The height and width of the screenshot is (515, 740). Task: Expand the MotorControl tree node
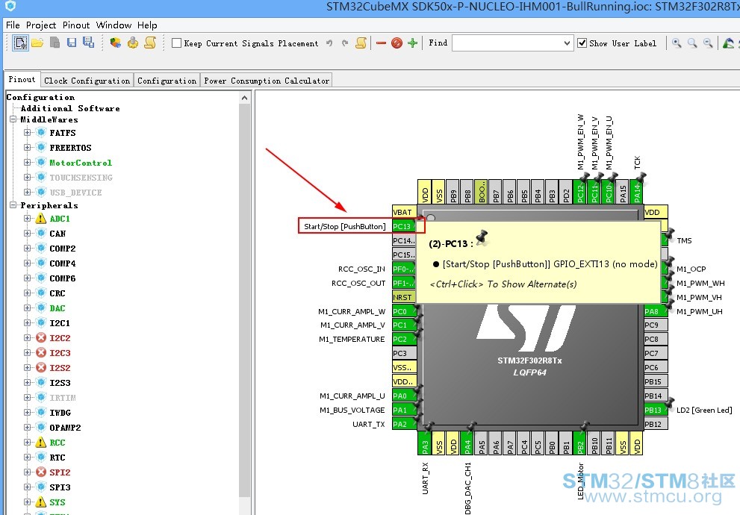coord(28,162)
